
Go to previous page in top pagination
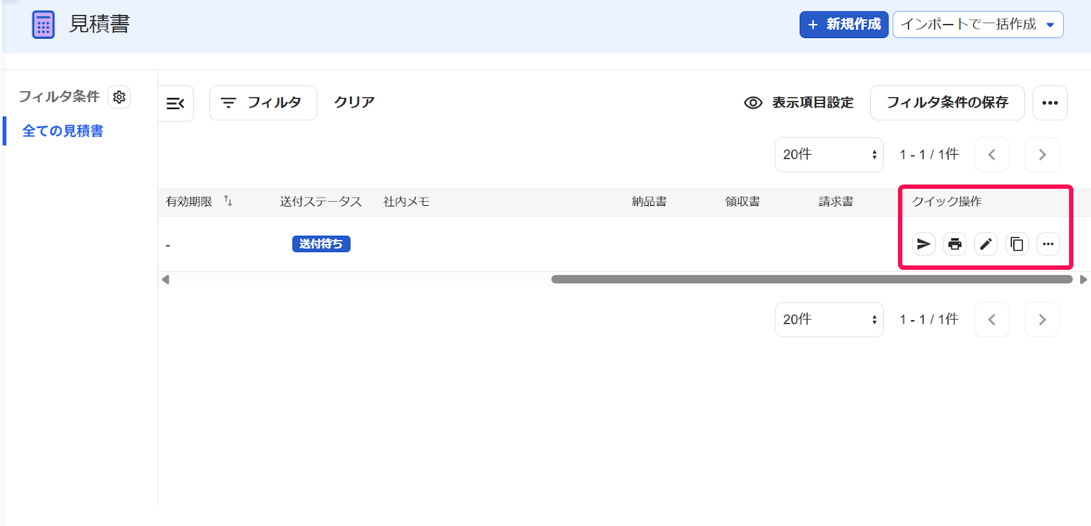tap(992, 155)
